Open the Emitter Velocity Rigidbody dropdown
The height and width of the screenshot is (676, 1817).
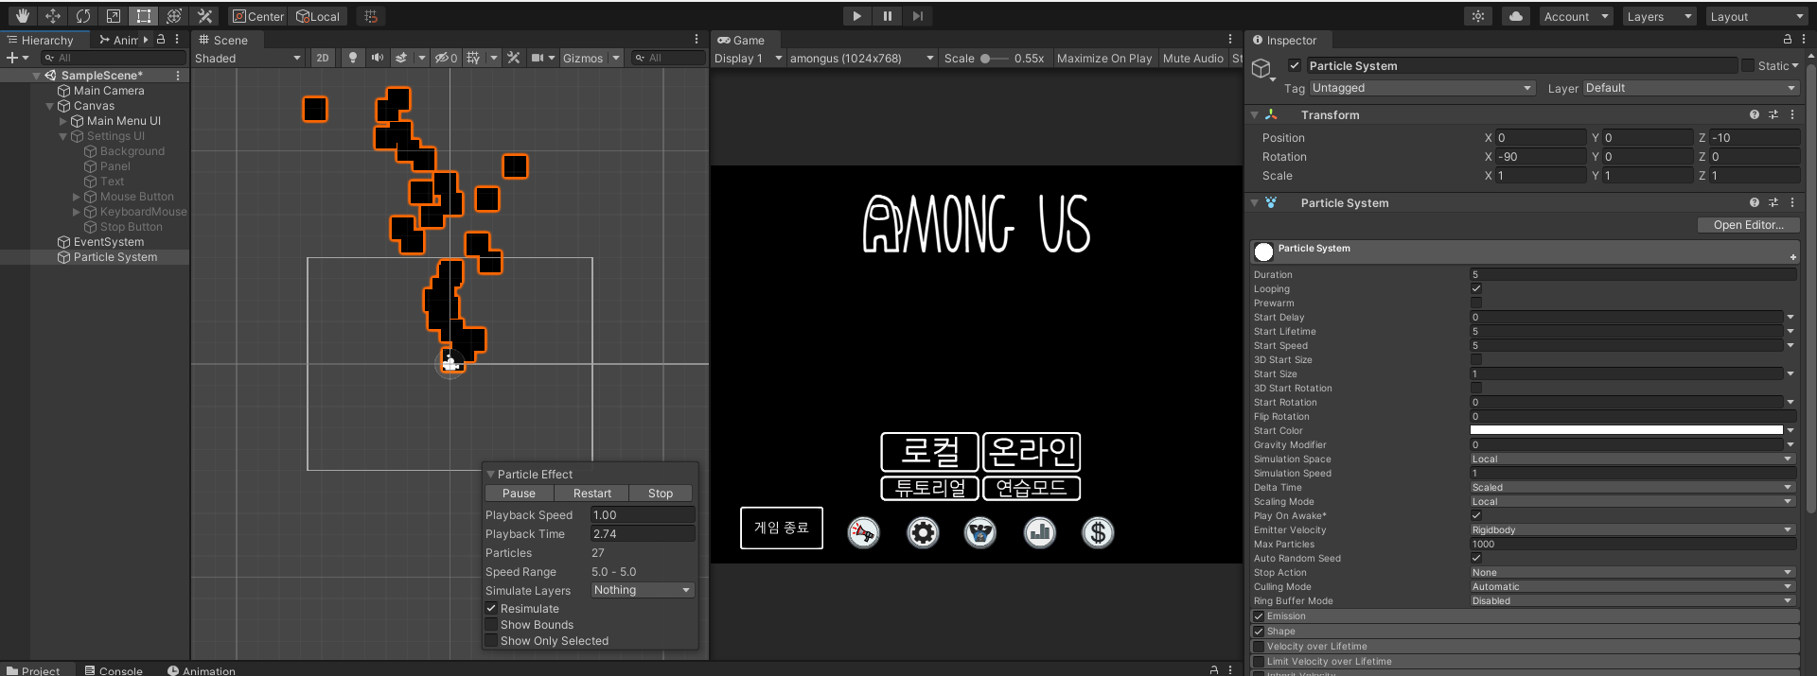1632,529
